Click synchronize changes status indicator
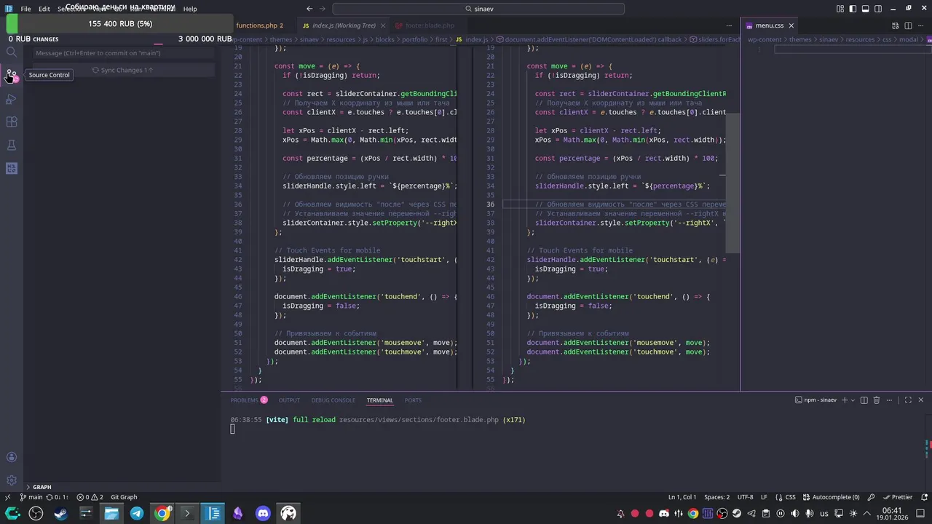 (x=58, y=497)
